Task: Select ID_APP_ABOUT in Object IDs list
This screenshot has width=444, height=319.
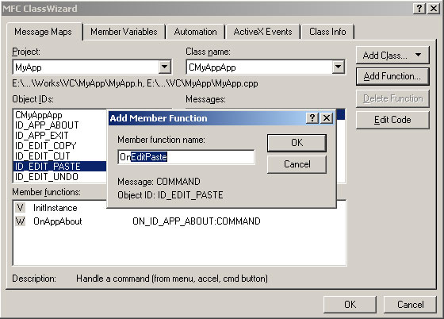Action: tap(60, 125)
